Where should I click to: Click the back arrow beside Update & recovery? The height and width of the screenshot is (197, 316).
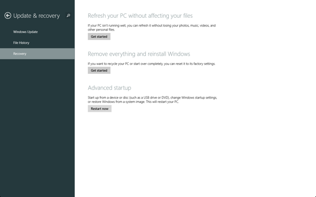pyautogui.click(x=7, y=16)
